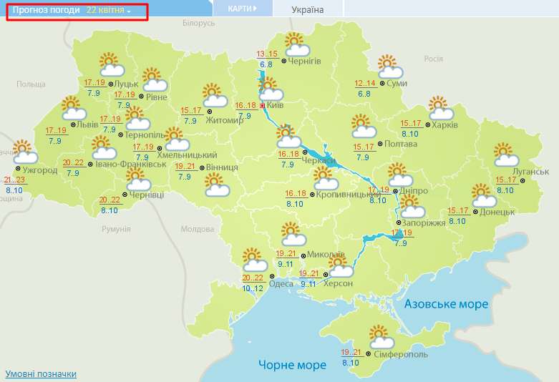Click the Дніпро city label

[x=414, y=191]
